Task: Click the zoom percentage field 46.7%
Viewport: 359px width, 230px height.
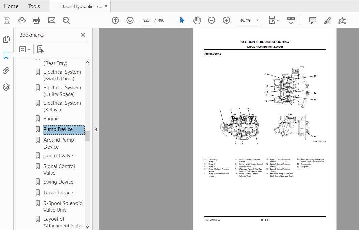Action: (x=245, y=20)
